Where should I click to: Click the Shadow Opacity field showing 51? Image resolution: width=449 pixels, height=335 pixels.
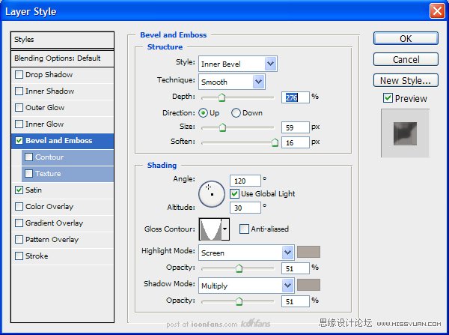[296, 301]
